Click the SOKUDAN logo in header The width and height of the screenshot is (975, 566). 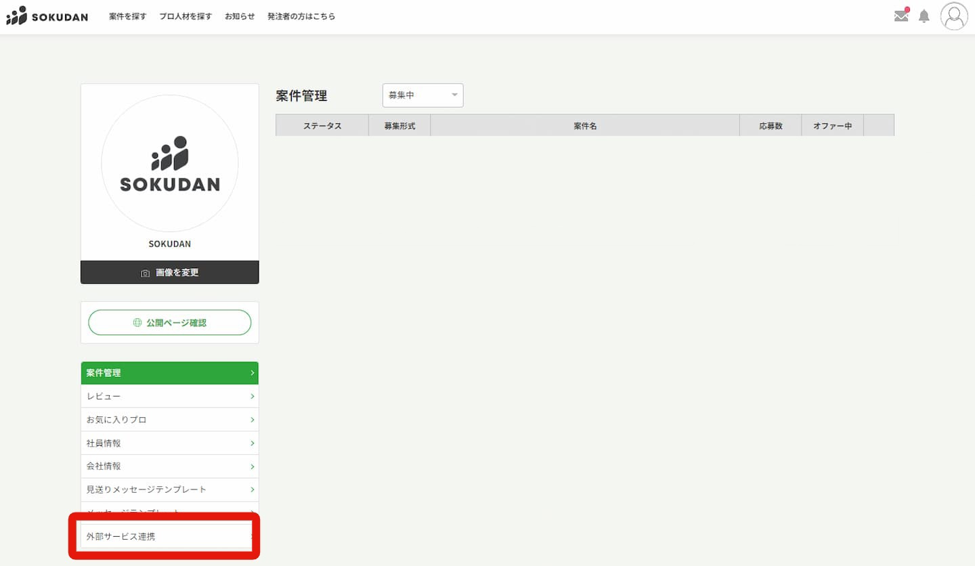[x=47, y=16]
